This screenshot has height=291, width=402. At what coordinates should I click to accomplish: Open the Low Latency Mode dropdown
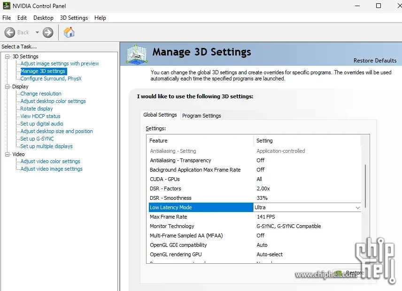357,207
